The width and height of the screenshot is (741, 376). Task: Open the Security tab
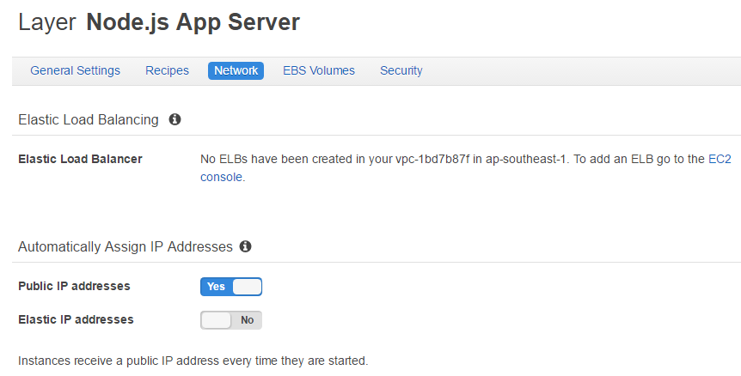(401, 70)
